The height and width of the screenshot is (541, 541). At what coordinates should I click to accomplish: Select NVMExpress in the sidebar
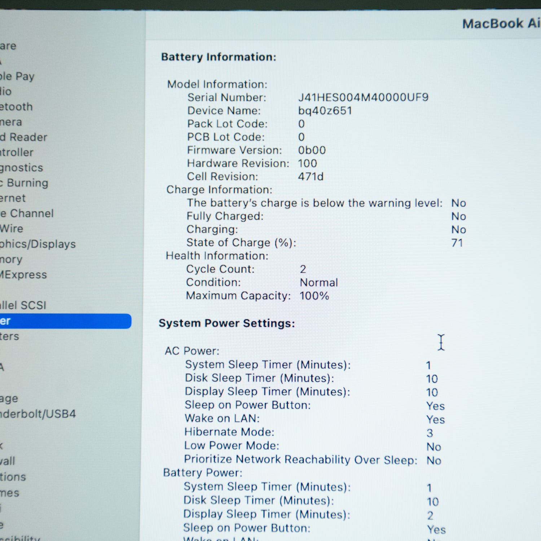tap(23, 274)
